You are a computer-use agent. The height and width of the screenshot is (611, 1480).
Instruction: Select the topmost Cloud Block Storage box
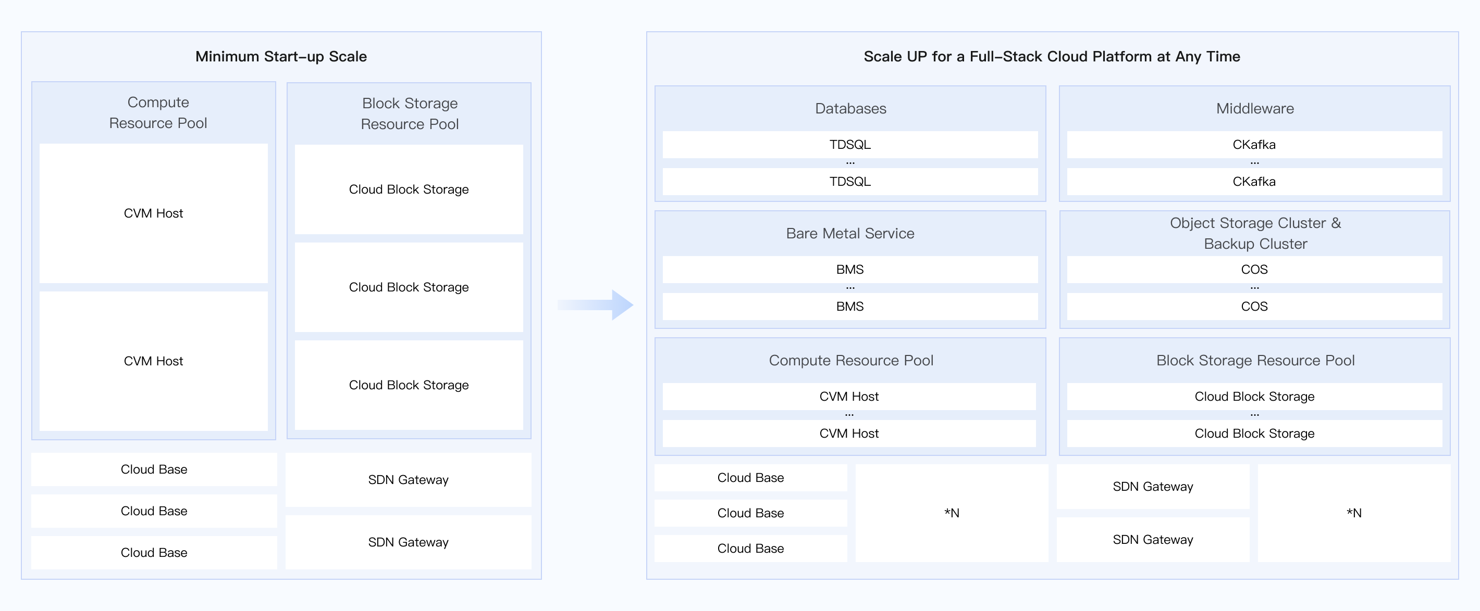(x=409, y=189)
